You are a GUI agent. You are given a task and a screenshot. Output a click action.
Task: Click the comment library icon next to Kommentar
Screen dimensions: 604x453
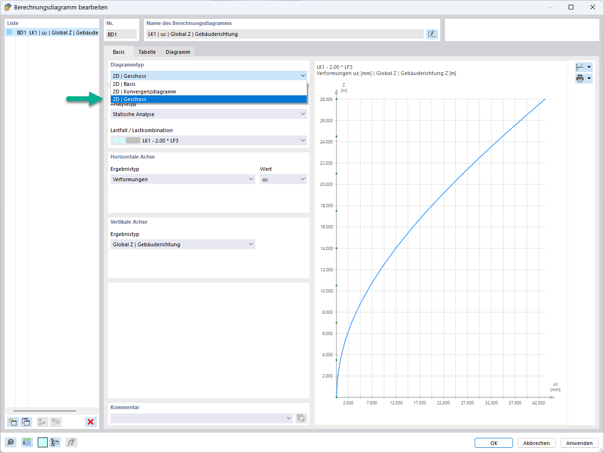coord(301,418)
